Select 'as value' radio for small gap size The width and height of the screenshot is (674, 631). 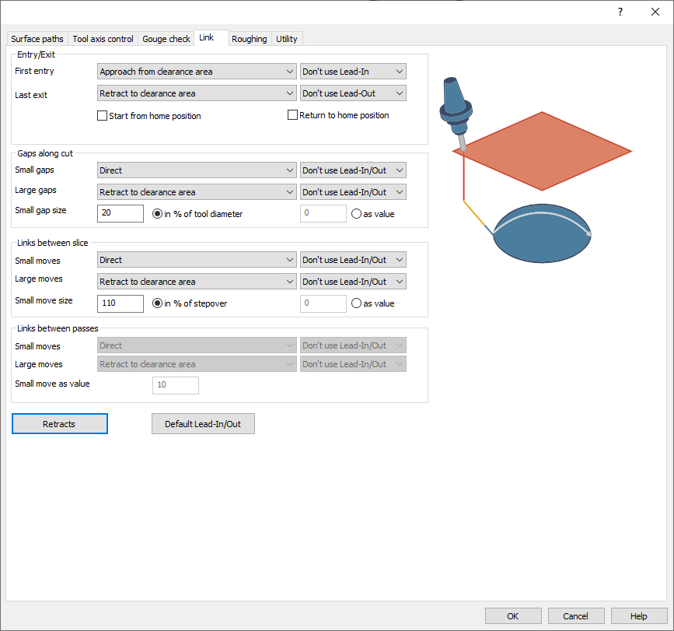(x=357, y=214)
